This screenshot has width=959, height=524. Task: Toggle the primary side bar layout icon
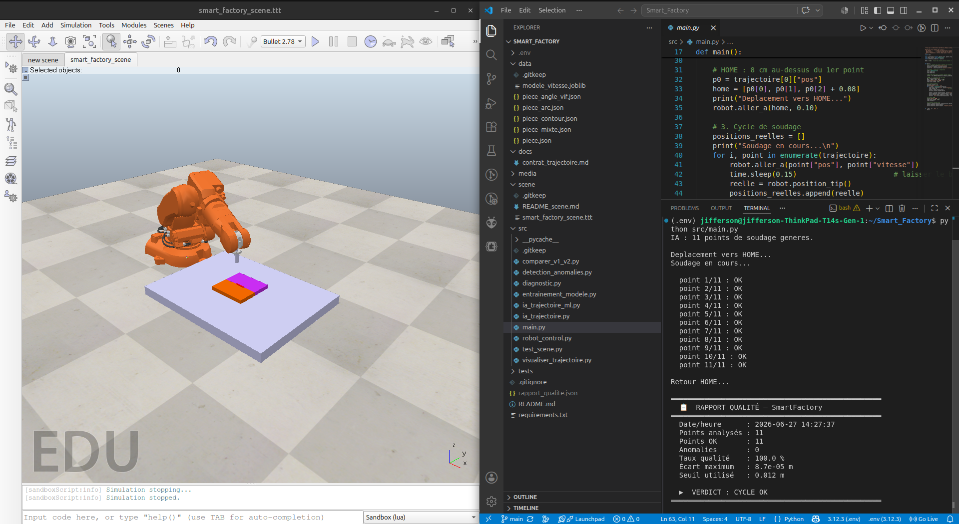[878, 10]
